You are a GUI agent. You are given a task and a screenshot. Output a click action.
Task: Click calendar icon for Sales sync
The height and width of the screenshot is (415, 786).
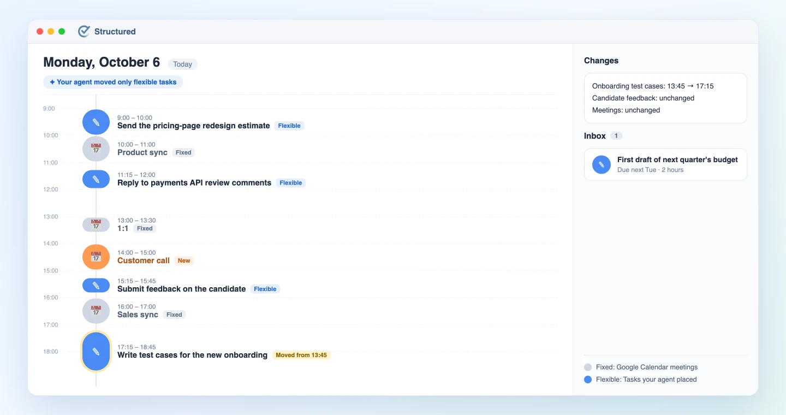(x=96, y=311)
